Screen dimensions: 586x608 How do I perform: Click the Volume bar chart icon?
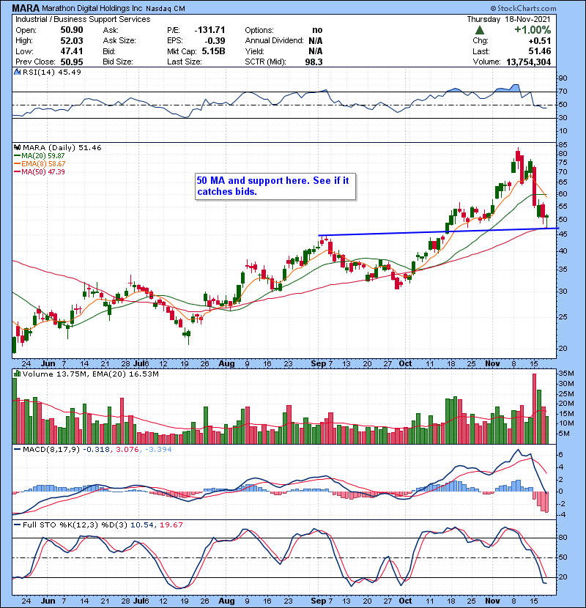pyautogui.click(x=18, y=374)
